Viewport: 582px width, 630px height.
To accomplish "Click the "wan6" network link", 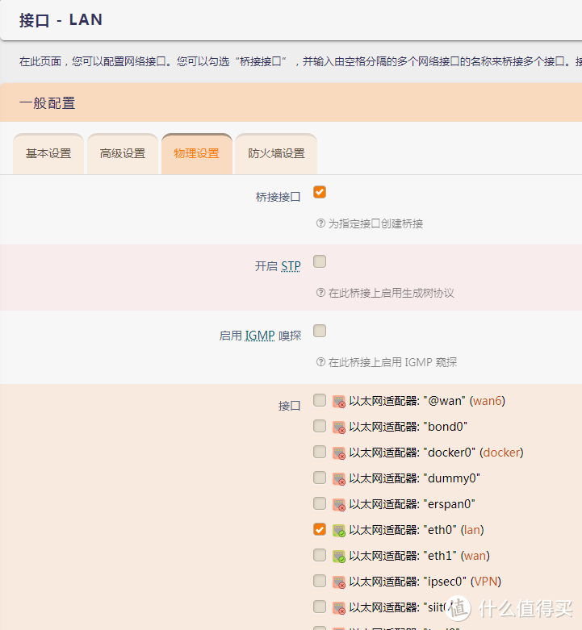I will click(x=487, y=401).
